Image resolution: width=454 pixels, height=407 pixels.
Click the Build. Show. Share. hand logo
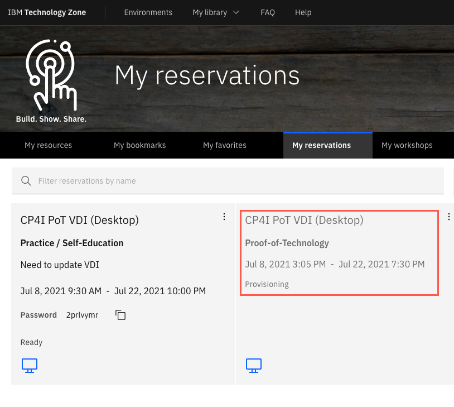[x=51, y=80]
